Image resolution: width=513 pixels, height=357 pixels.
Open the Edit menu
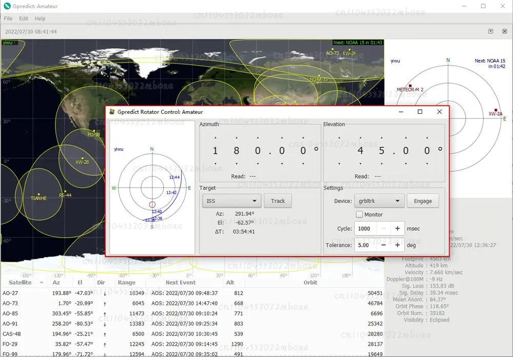[24, 18]
